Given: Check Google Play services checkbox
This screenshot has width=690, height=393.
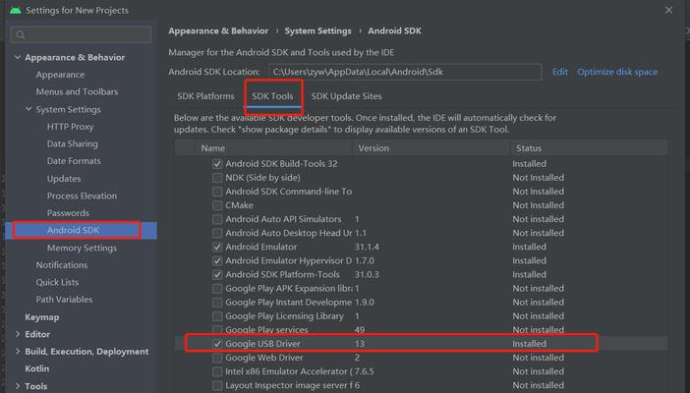Looking at the screenshot, I should click(x=217, y=329).
